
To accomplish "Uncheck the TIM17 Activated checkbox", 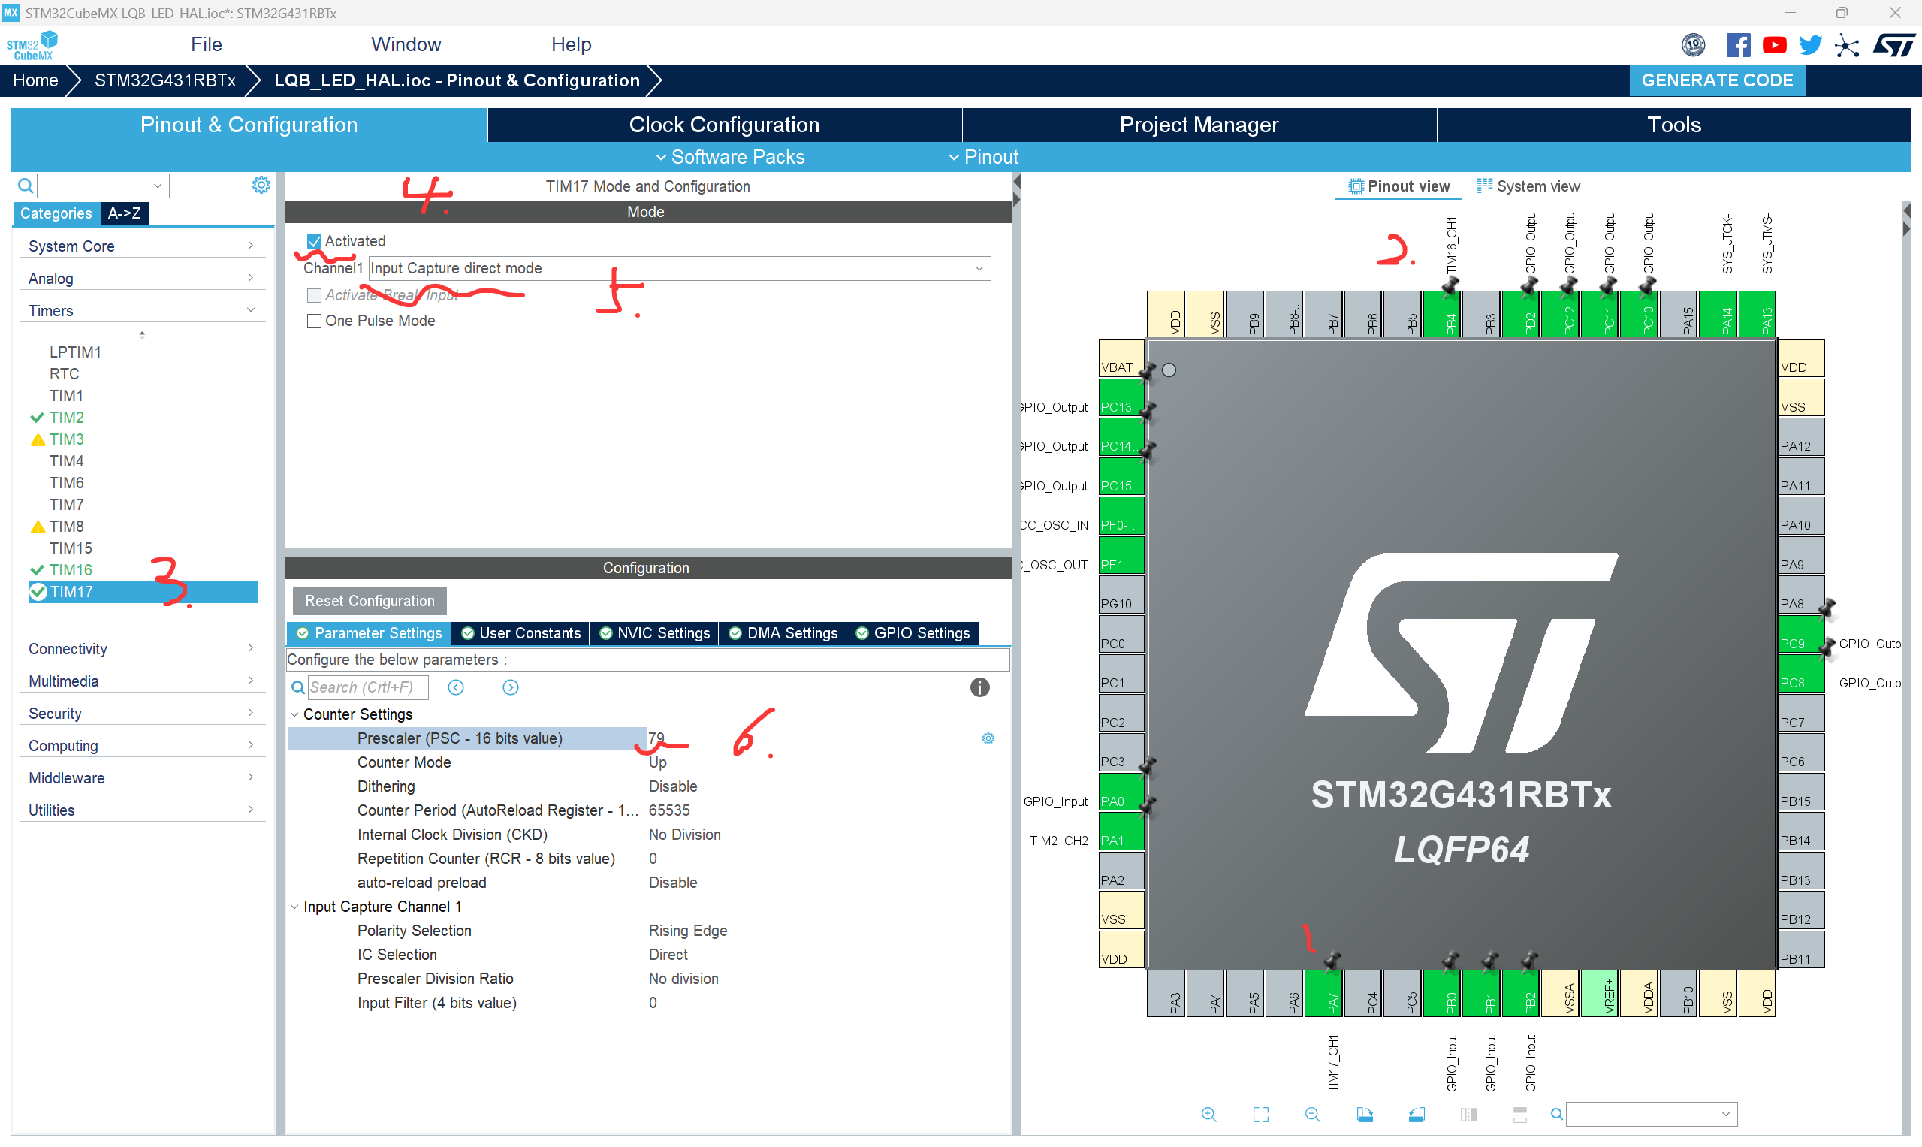I will [314, 241].
